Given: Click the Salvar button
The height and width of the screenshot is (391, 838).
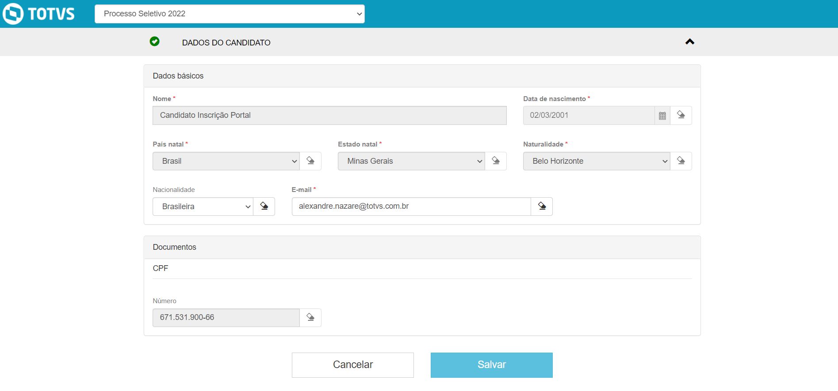Looking at the screenshot, I should point(492,365).
